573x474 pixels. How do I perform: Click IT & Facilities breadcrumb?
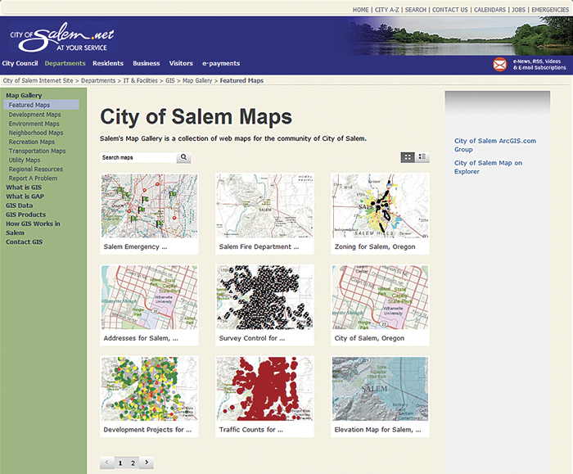(x=140, y=80)
